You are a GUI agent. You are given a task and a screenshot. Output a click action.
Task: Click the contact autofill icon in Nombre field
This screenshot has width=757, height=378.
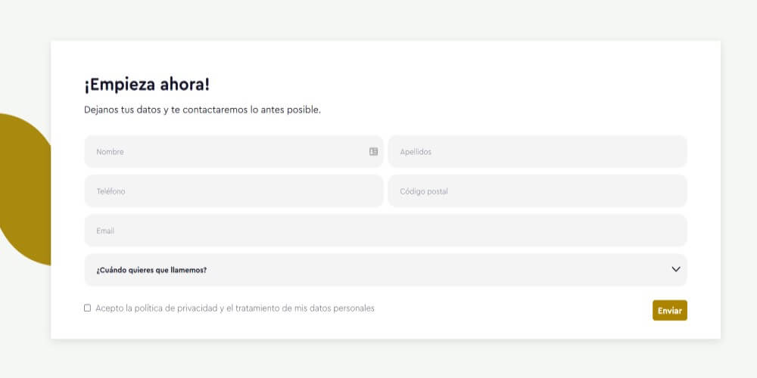tap(373, 151)
